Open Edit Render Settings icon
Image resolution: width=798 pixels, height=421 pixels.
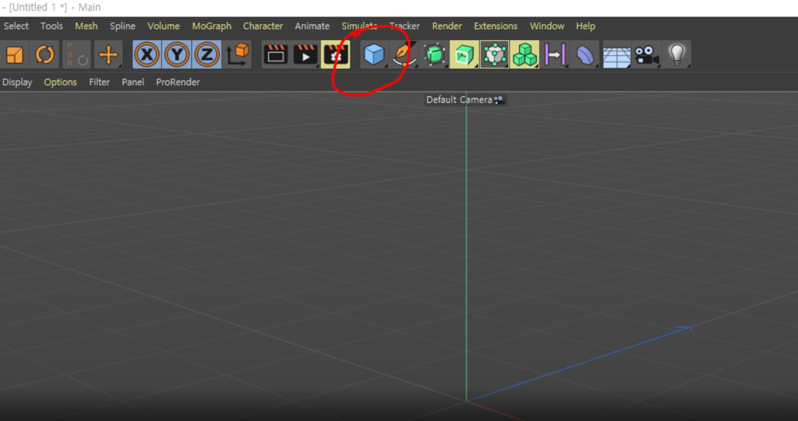pyautogui.click(x=335, y=55)
